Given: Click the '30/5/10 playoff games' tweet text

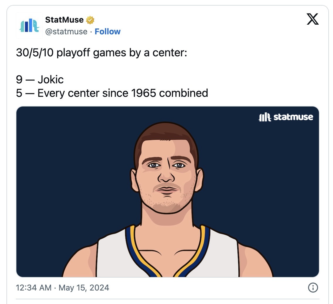Looking at the screenshot, I should coord(101,53).
